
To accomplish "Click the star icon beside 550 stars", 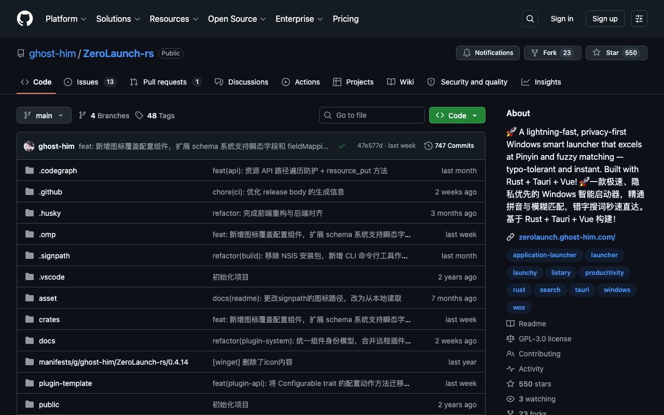I will click(510, 384).
